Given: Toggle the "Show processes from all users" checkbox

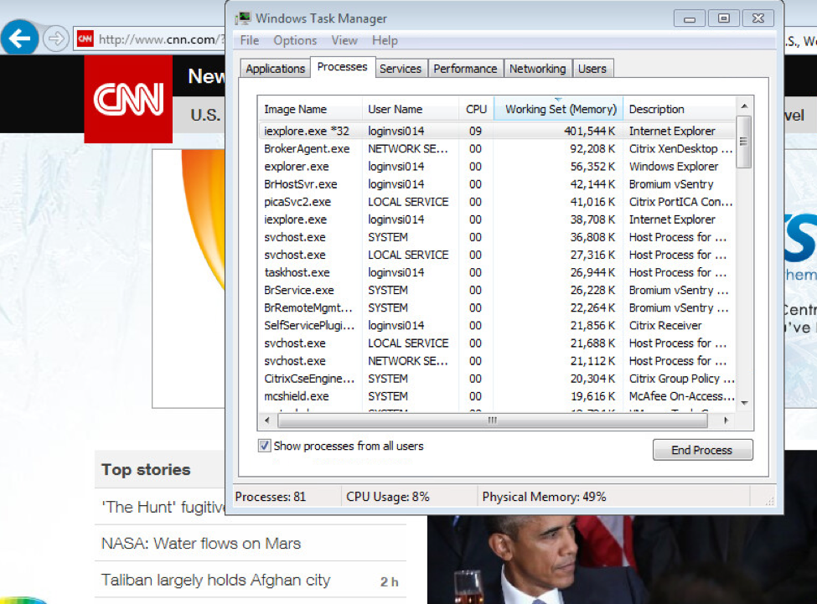Looking at the screenshot, I should 264,446.
